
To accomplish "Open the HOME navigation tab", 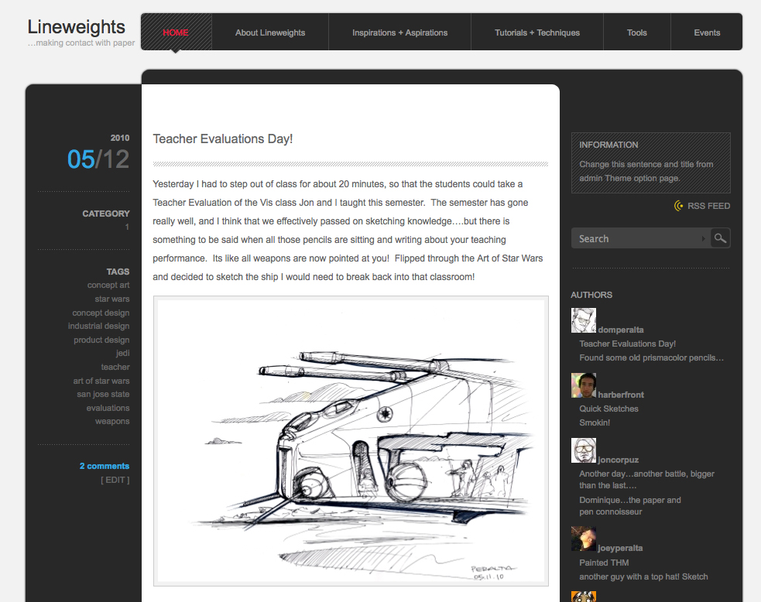I will point(176,32).
